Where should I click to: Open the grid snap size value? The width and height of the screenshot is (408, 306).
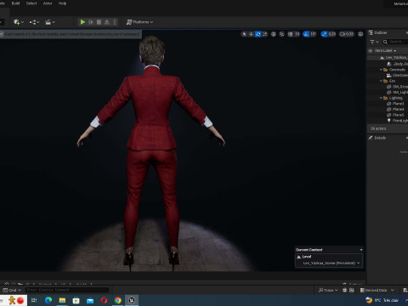297,34
